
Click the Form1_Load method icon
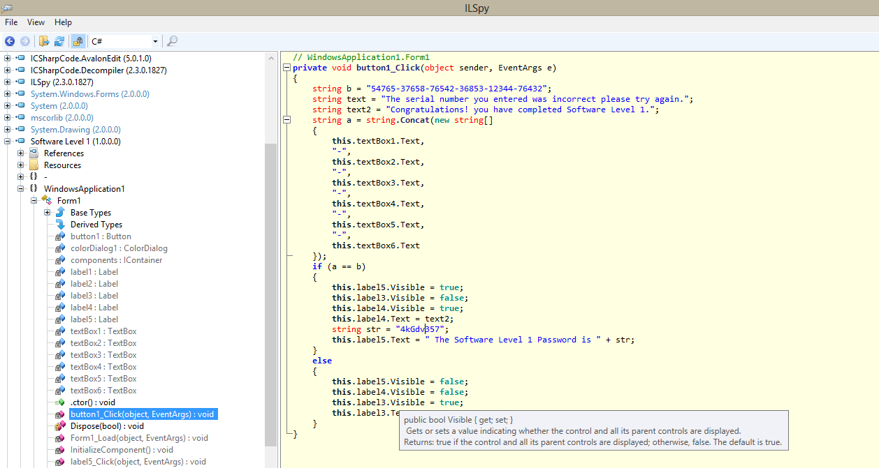point(60,438)
